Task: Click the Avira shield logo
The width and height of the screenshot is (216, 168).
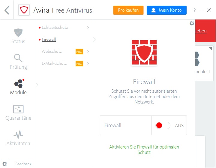Action: 24,10
